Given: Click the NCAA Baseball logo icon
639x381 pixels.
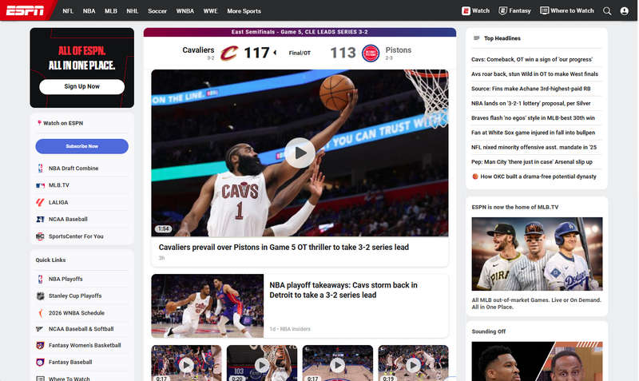Looking at the screenshot, I should (x=40, y=219).
